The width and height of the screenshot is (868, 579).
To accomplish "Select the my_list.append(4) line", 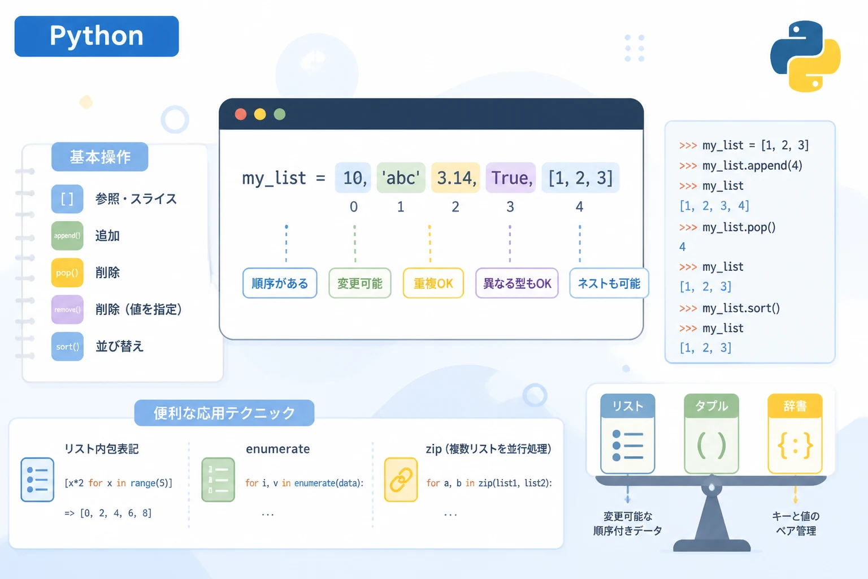I will pos(741,166).
